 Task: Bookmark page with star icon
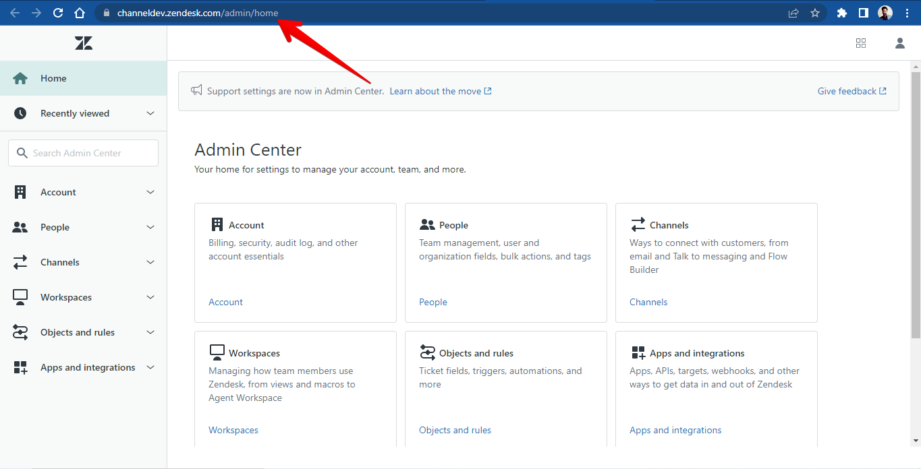[x=815, y=13]
